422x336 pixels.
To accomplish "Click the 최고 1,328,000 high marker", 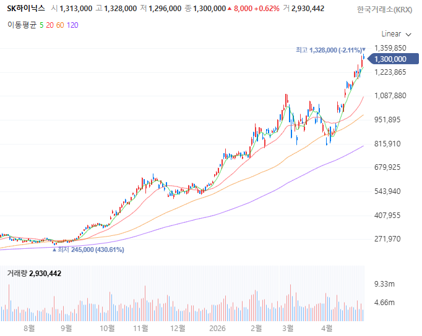I will pyautogui.click(x=330, y=50).
